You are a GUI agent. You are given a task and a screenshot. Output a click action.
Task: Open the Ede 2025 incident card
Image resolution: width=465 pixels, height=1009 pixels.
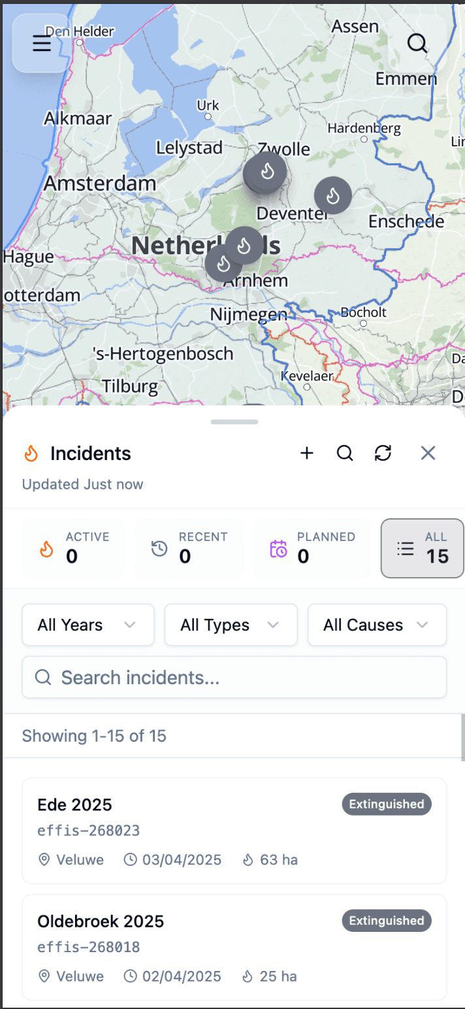234,831
